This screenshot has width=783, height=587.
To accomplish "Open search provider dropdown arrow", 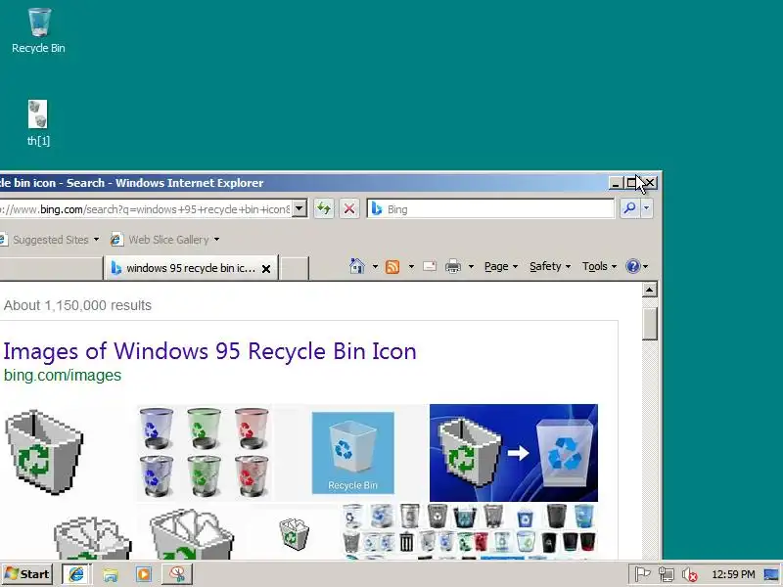I will pos(646,208).
